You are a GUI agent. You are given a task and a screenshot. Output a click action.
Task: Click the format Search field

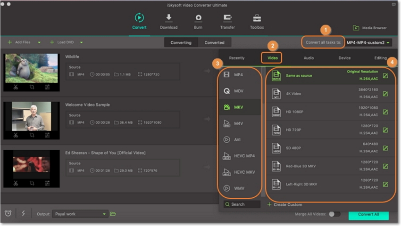242,204
